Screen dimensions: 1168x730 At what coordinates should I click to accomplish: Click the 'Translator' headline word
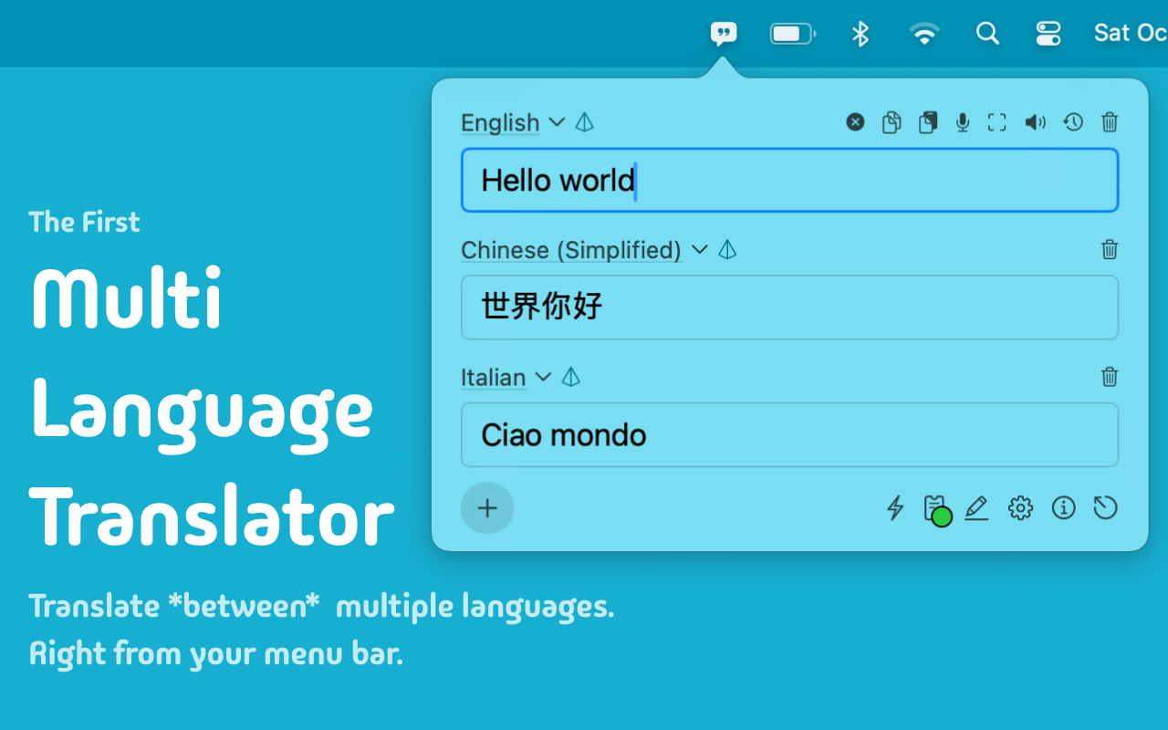pyautogui.click(x=213, y=517)
